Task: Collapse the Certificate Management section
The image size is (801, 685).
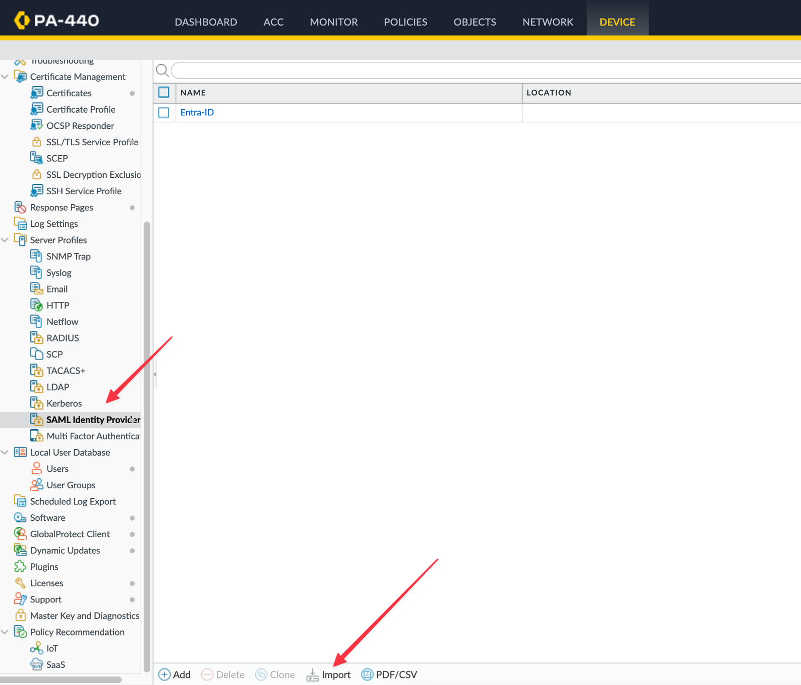Action: (5, 77)
